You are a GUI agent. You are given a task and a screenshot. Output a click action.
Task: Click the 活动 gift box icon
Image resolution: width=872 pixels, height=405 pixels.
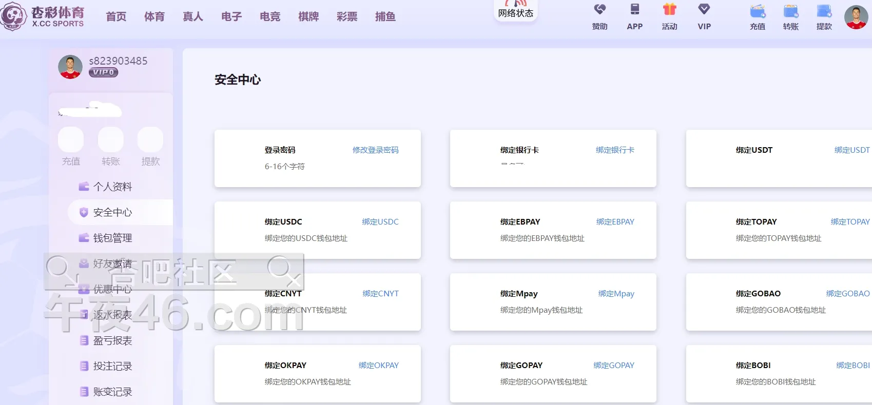669,10
